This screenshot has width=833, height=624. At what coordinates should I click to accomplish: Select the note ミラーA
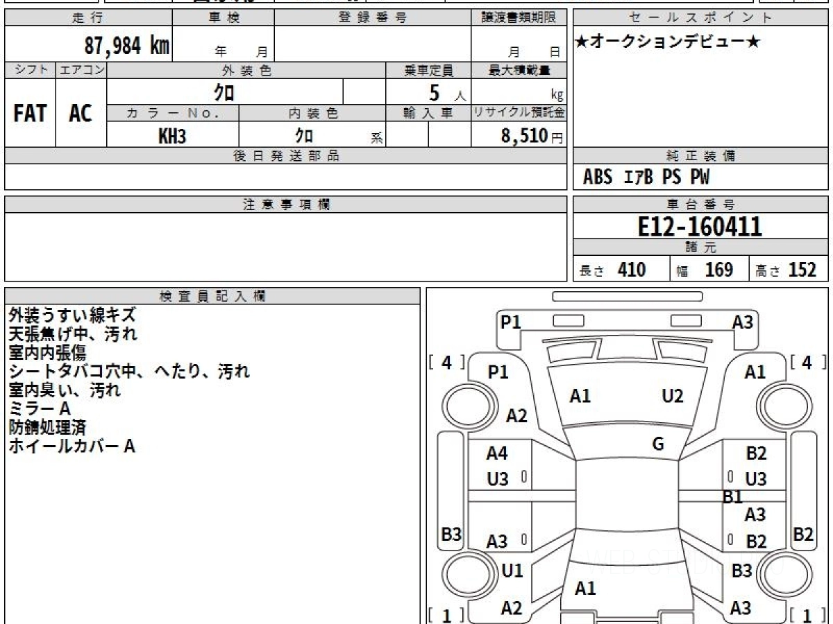point(40,409)
